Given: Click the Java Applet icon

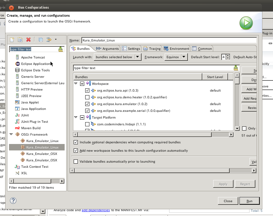Looking at the screenshot, I should coord(17,102).
